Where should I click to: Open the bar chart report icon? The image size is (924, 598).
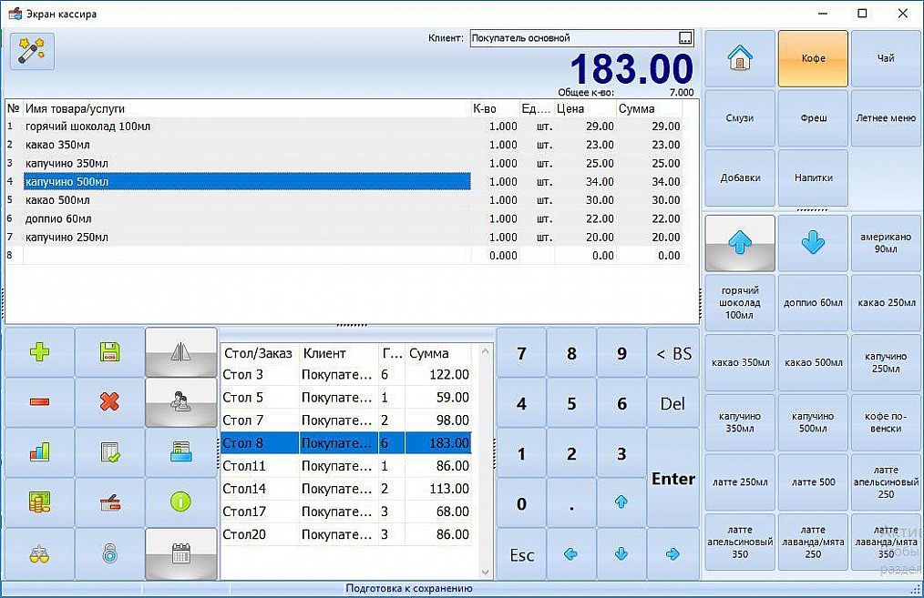[39, 451]
